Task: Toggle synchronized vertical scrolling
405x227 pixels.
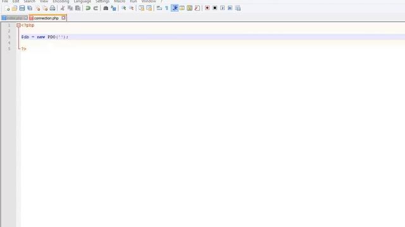Action: click(141, 8)
